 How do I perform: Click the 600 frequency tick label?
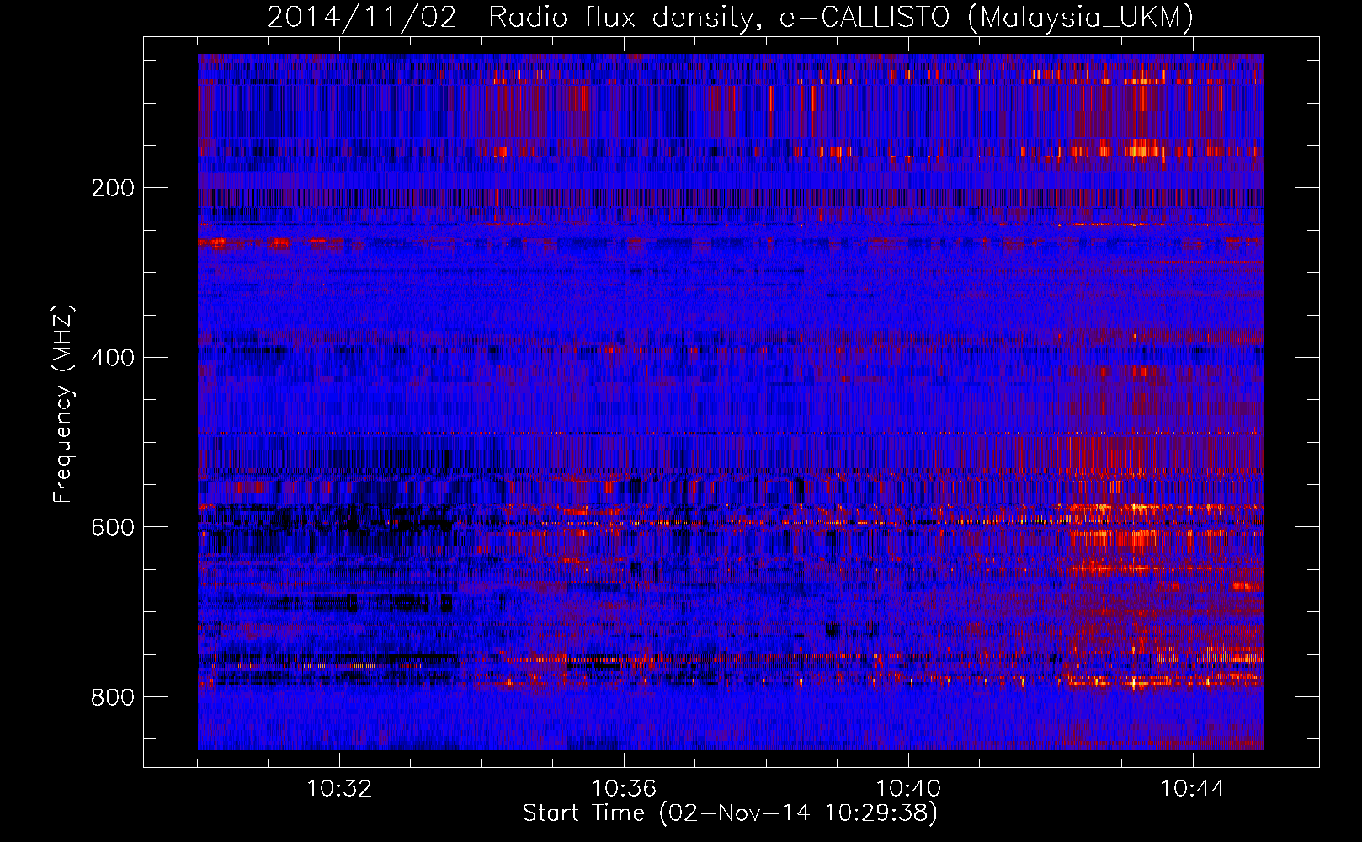coord(112,527)
